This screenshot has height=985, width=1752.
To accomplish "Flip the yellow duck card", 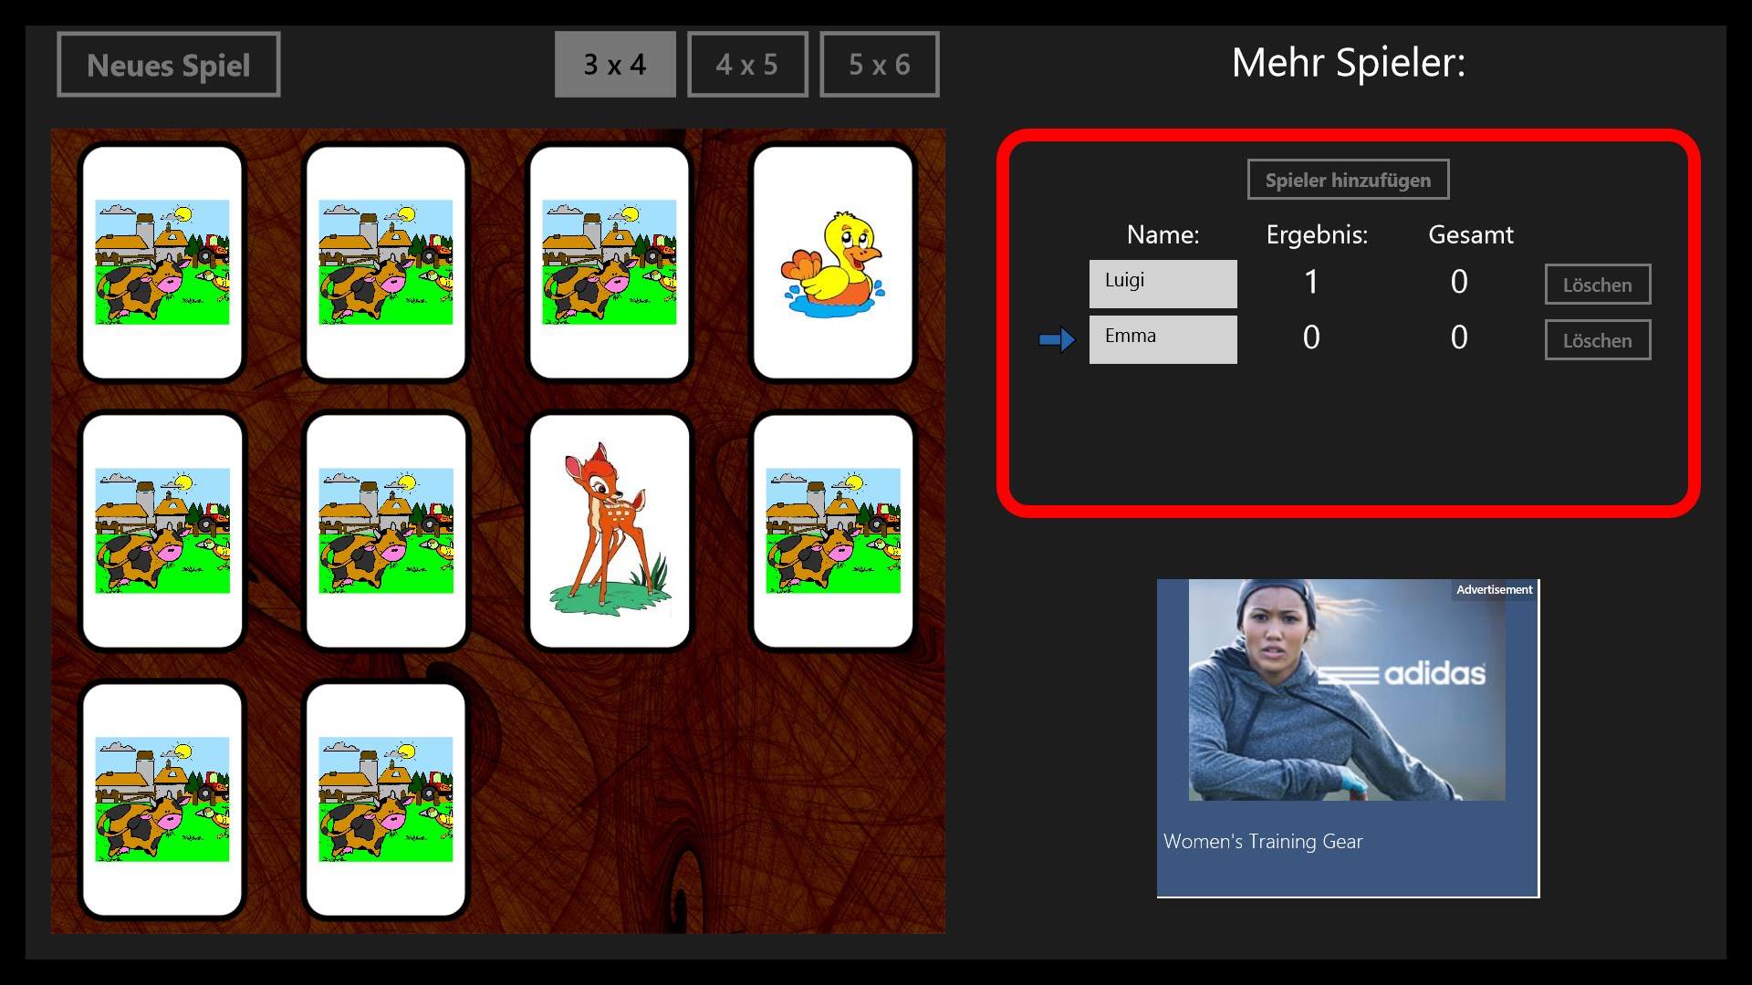I will point(833,263).
